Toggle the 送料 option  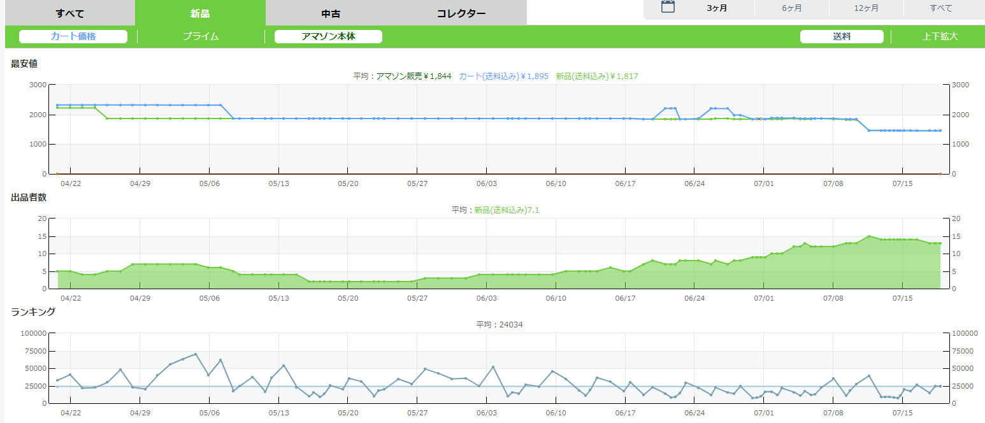tap(842, 36)
